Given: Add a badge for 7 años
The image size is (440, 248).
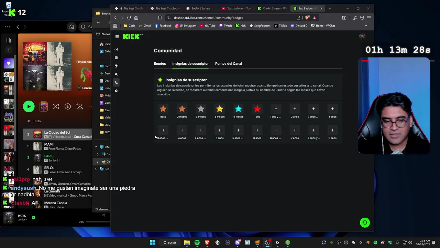Looking at the screenshot, I should [295, 130].
